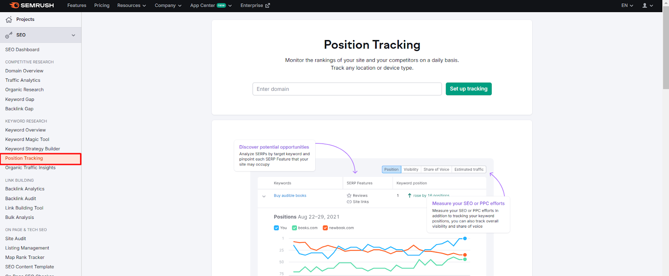Toggle the You checkbox in chart legend
The width and height of the screenshot is (669, 276).
(276, 228)
